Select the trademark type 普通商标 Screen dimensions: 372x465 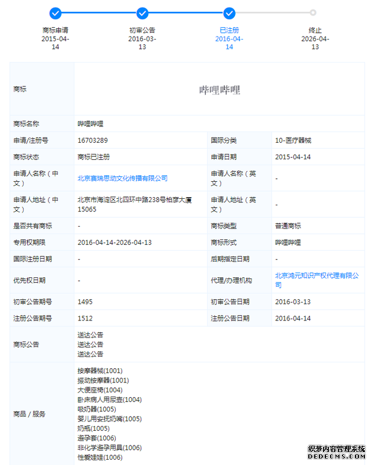click(288, 226)
